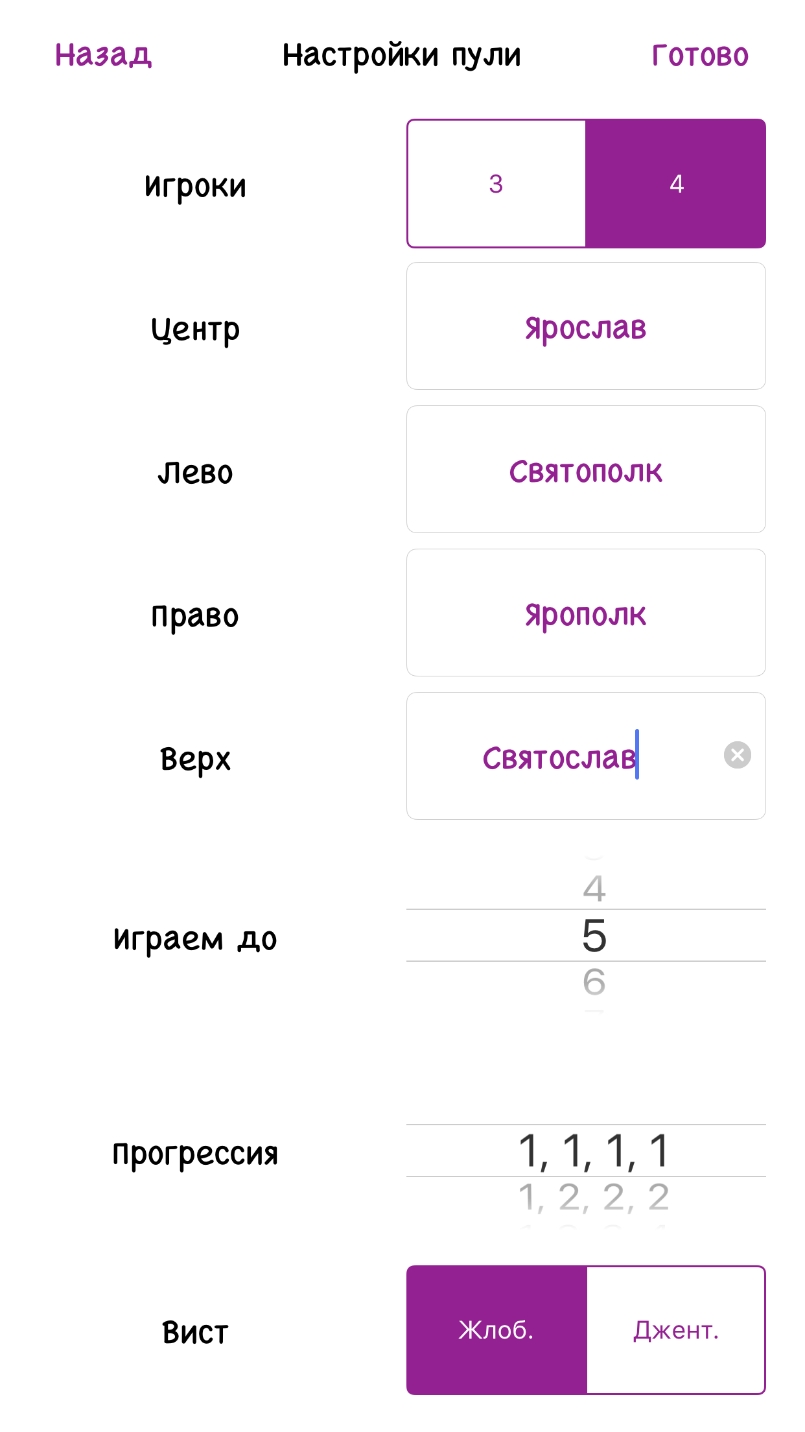This screenshot has height=1432, width=805.
Task: Select 5 in the Играем до picker
Action: tap(592, 938)
